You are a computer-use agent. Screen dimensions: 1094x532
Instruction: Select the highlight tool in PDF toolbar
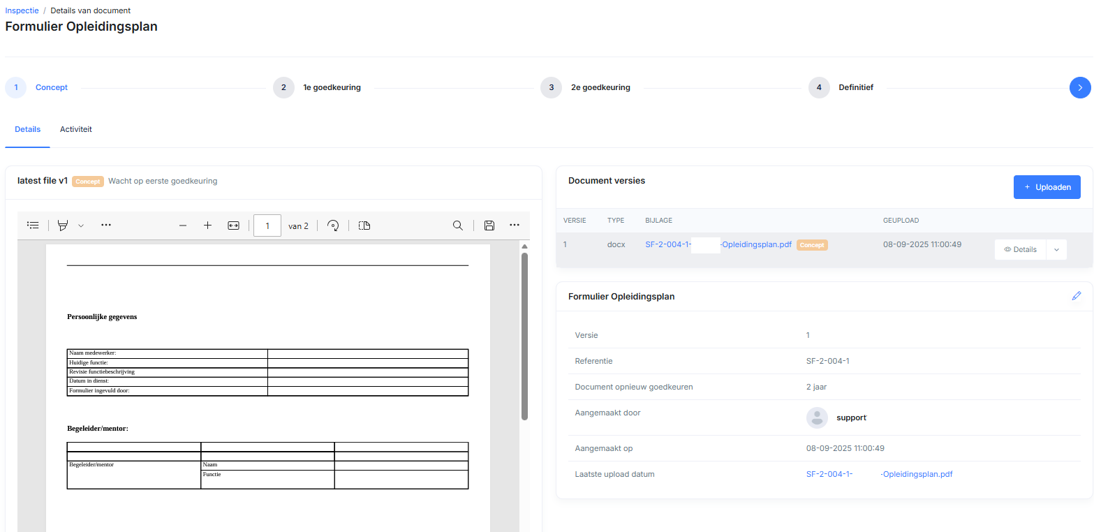tap(63, 226)
